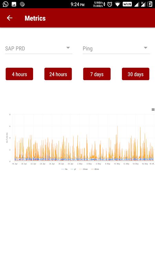This screenshot has height=275, width=155.
Task: Tap the image notification icon
Action: point(14,4)
